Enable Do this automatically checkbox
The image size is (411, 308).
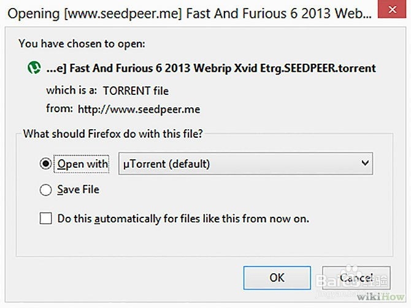(x=46, y=218)
